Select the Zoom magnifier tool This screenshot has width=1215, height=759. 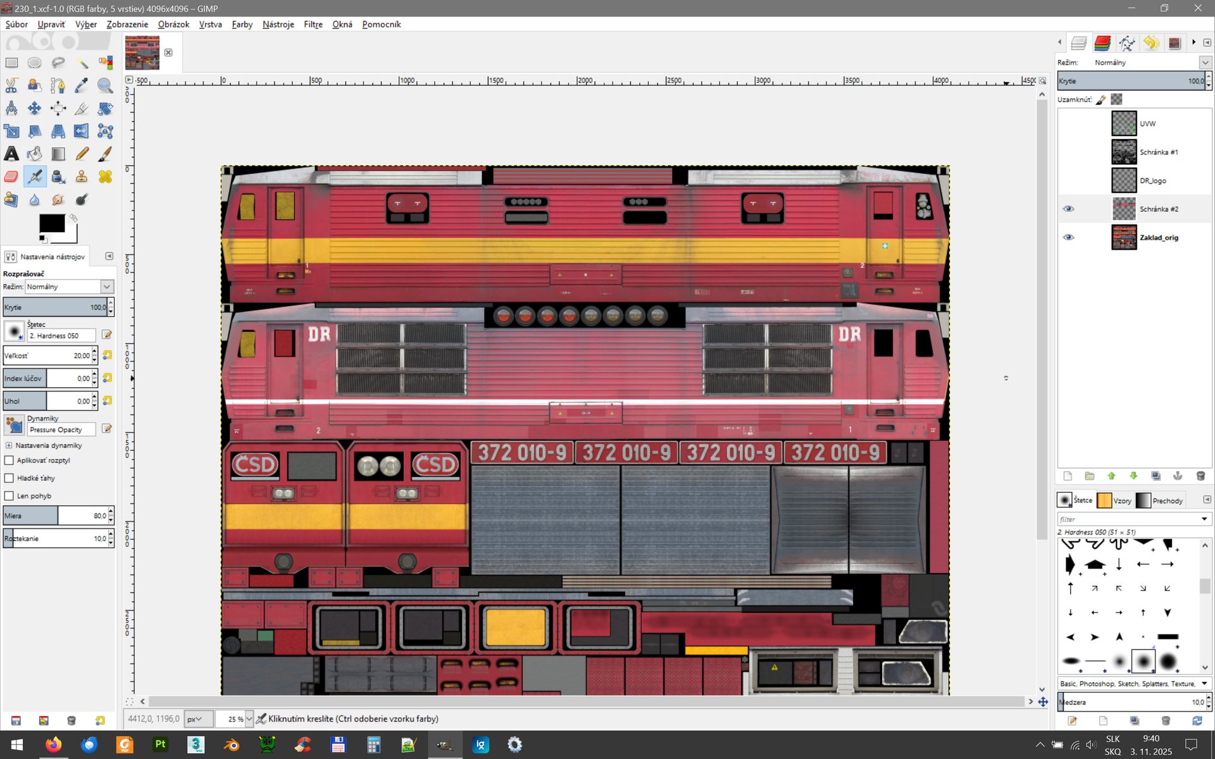pos(105,85)
